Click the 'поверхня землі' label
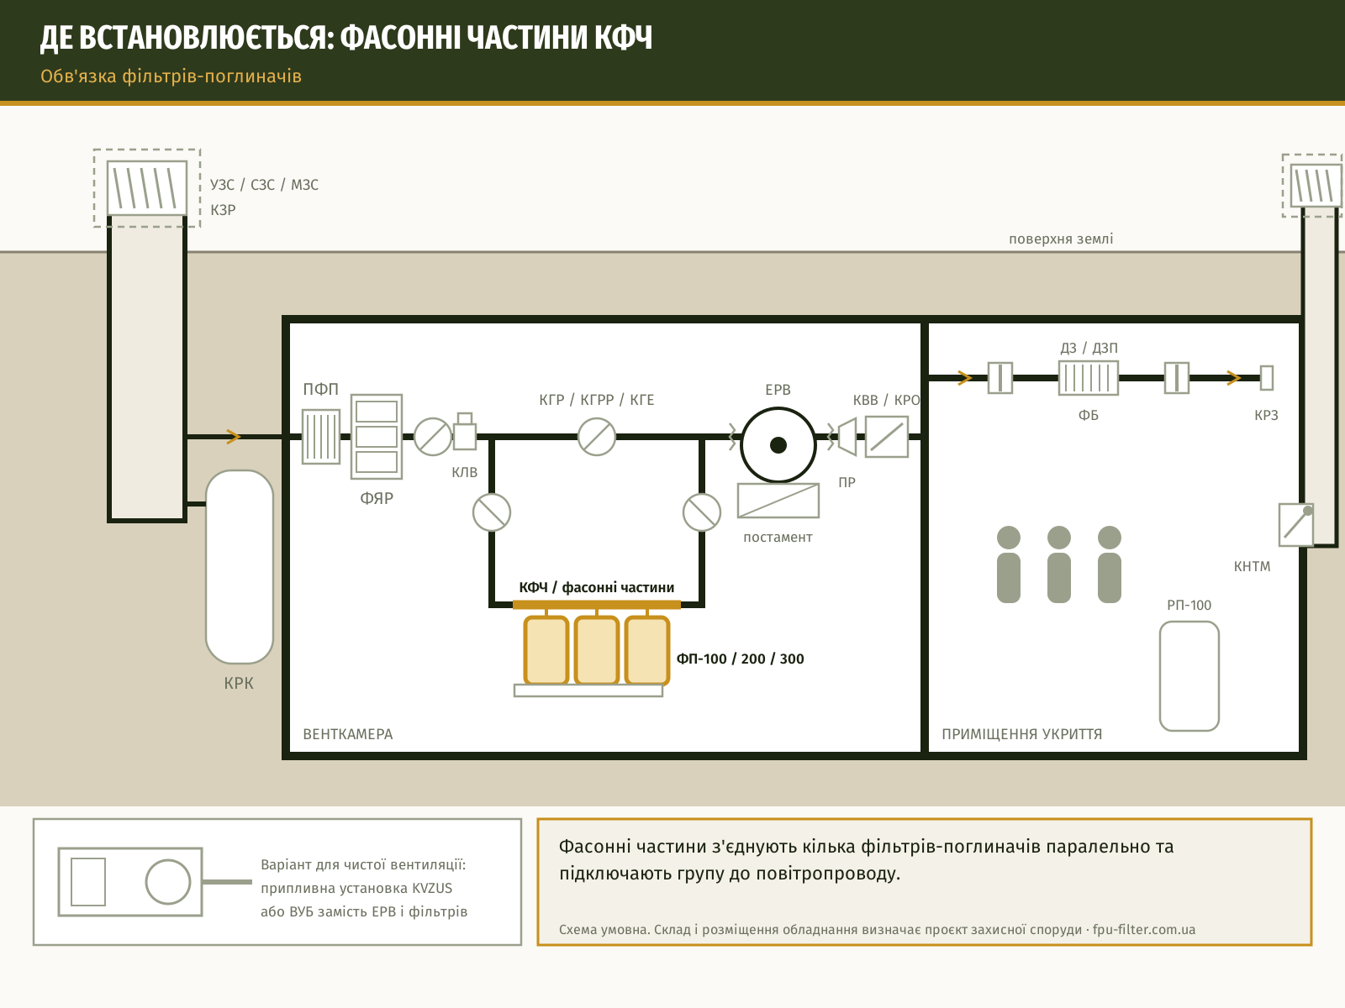 click(1061, 239)
